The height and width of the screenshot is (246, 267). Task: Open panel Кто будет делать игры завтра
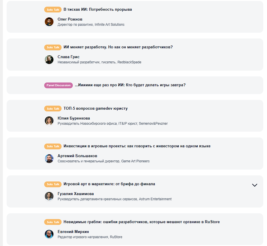click(130, 85)
